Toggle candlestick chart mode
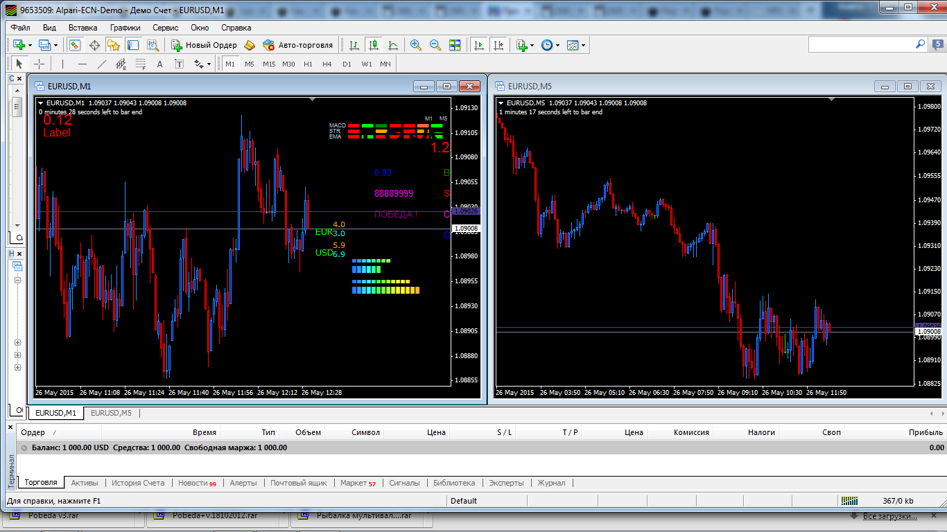Screen dimensions: 947x532 (x=374, y=45)
